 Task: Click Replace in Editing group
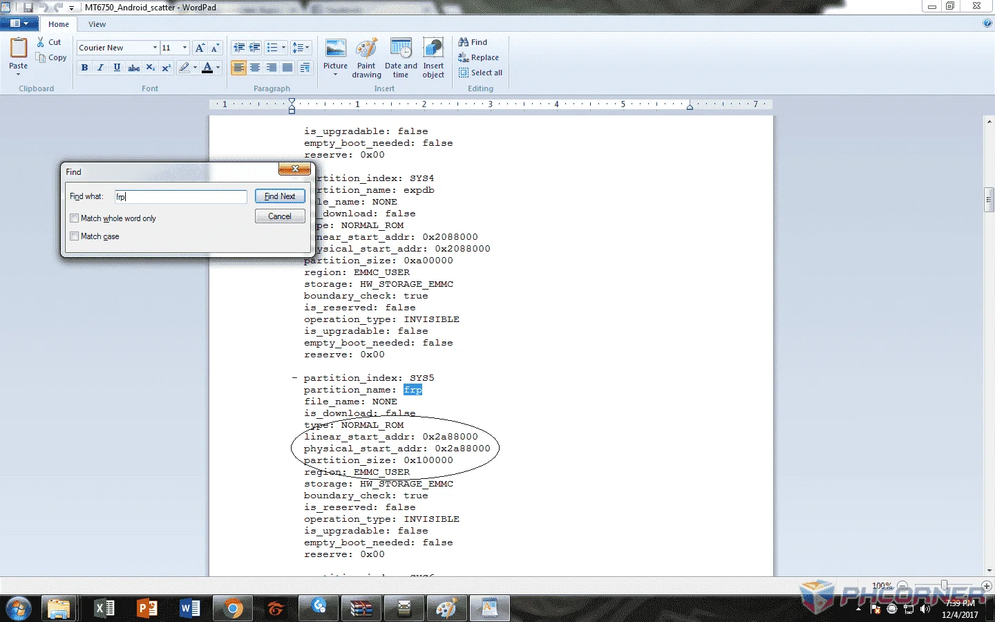(478, 57)
